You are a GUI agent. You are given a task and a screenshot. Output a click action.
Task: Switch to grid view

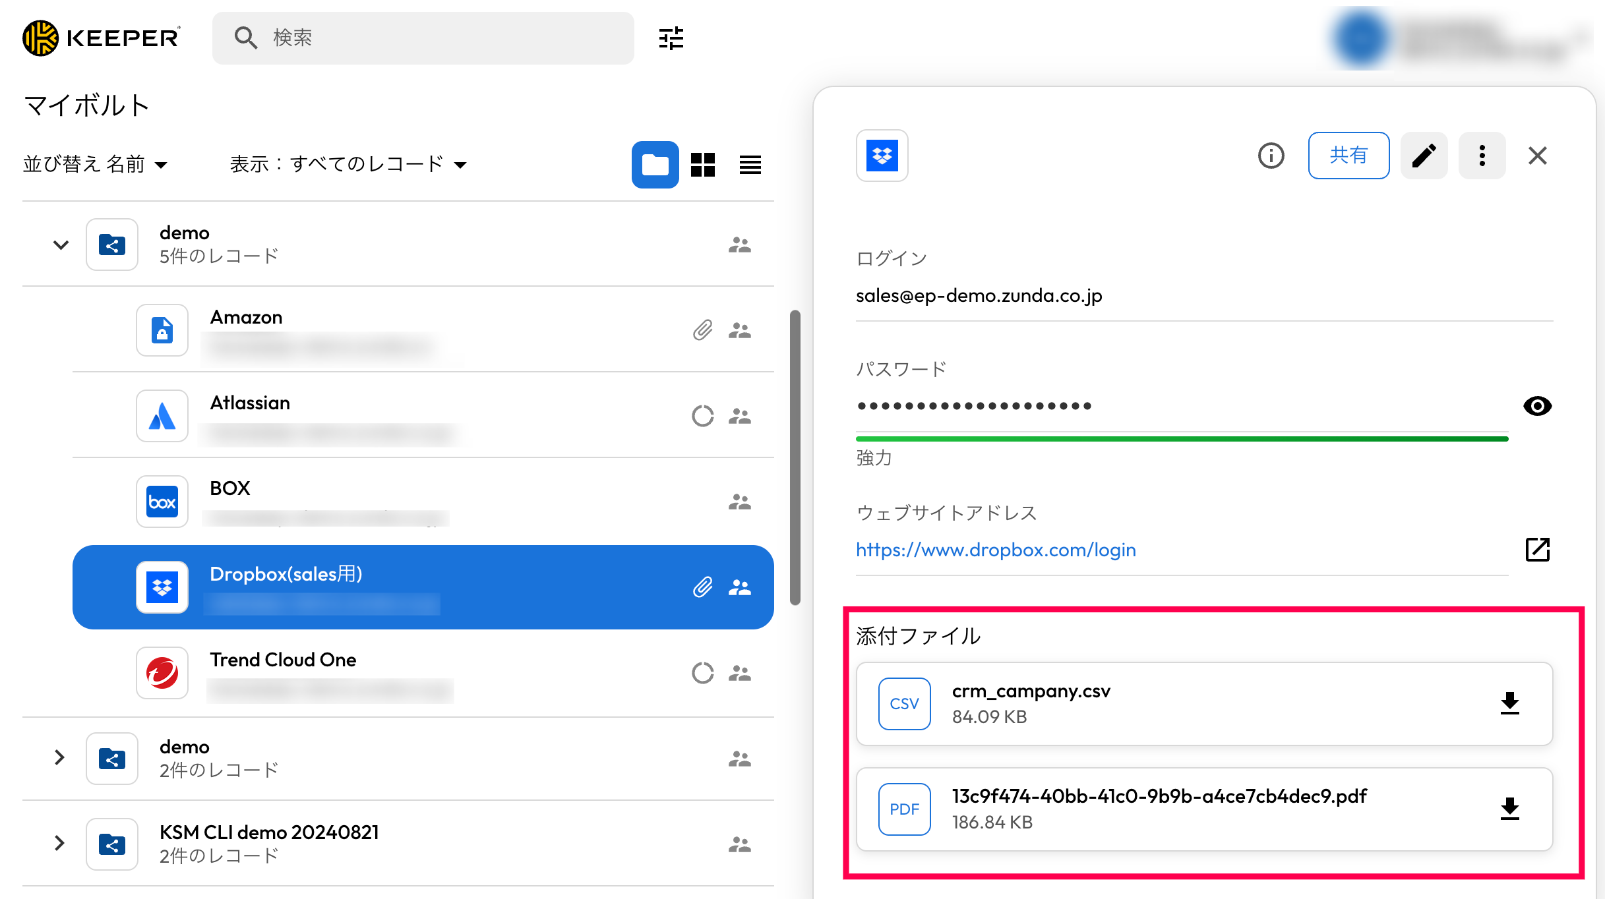click(x=702, y=165)
